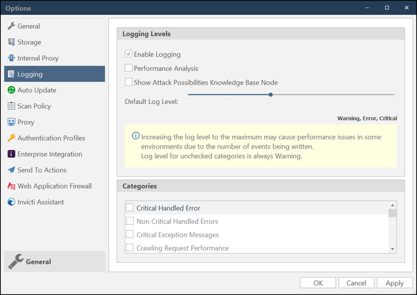
Task: Click the Default Log Level slider handle
Action: (x=271, y=95)
